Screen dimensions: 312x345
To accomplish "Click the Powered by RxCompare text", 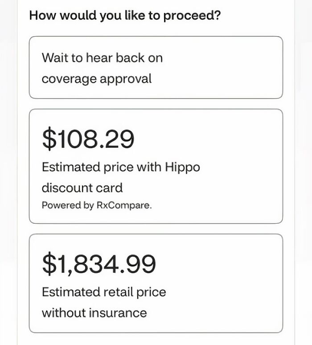I will (97, 205).
